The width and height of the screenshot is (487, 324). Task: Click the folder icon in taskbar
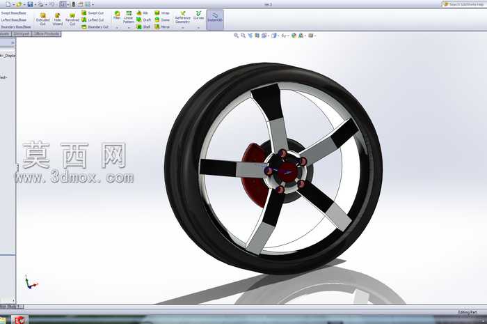tap(3, 320)
